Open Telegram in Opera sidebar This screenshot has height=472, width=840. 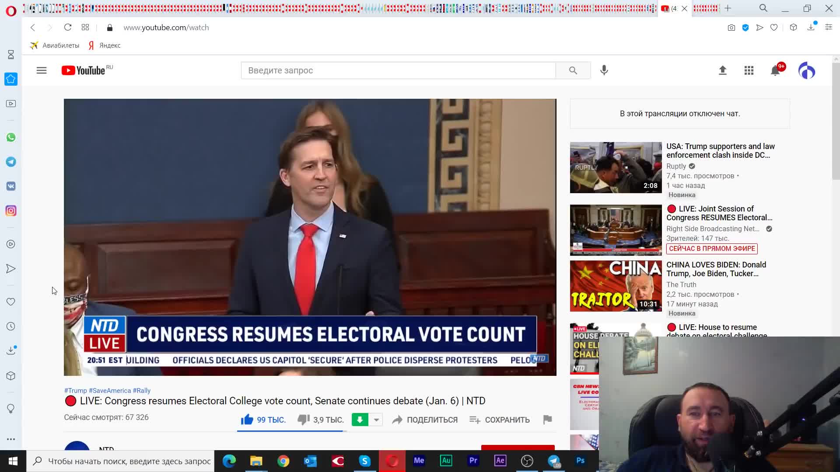11,162
